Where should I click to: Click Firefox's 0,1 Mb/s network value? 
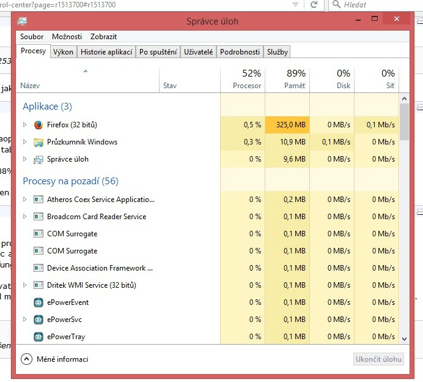point(381,125)
